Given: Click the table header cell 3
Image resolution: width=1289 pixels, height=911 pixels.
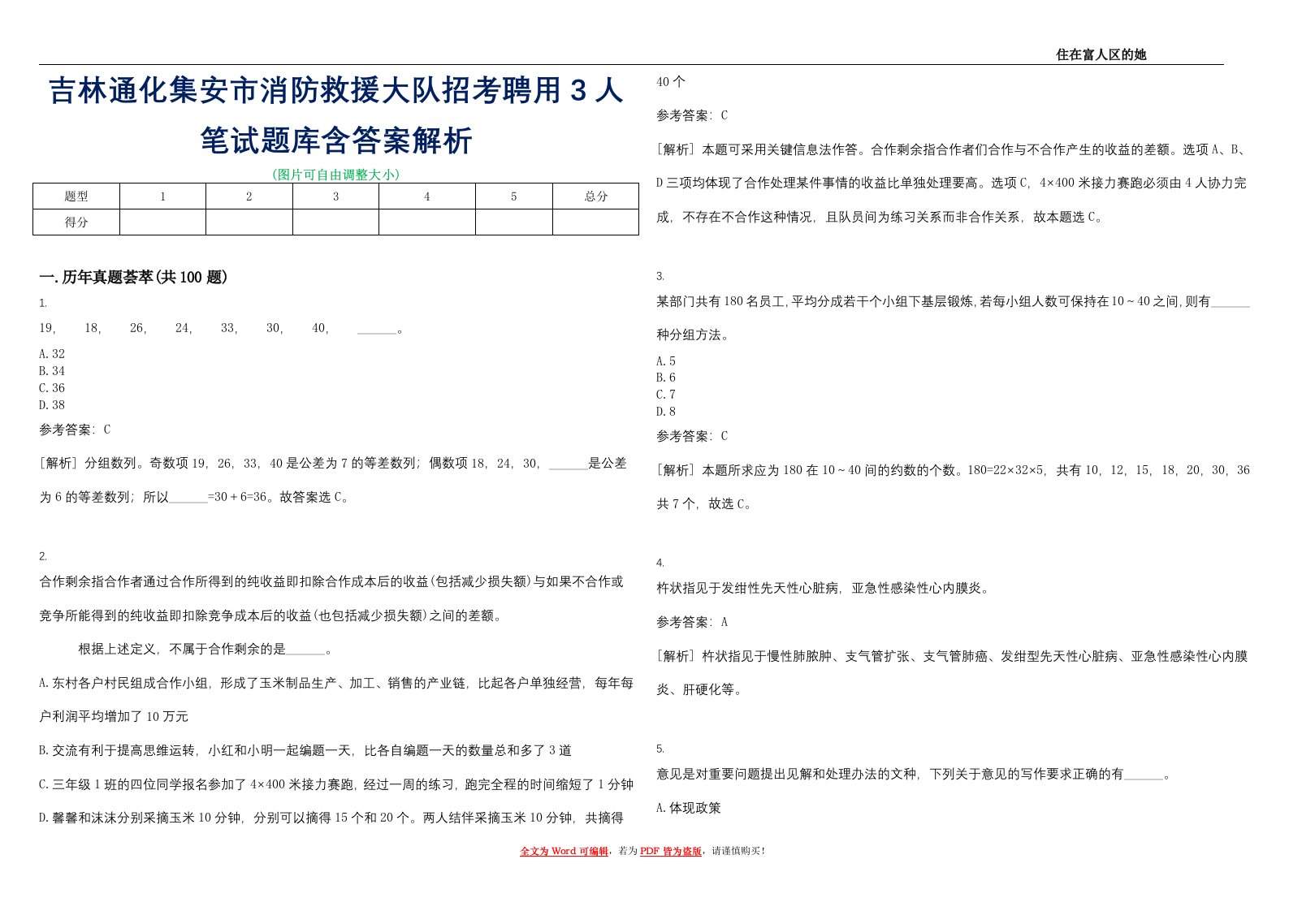Looking at the screenshot, I should coord(335,196).
